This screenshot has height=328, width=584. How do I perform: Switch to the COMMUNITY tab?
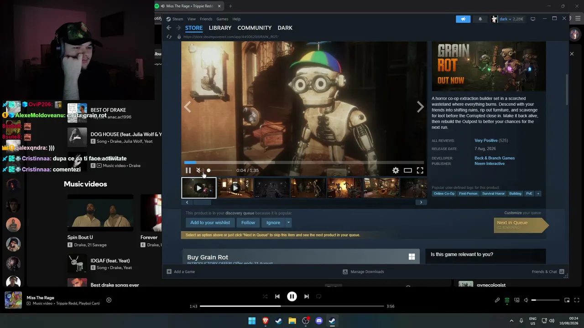click(x=255, y=28)
